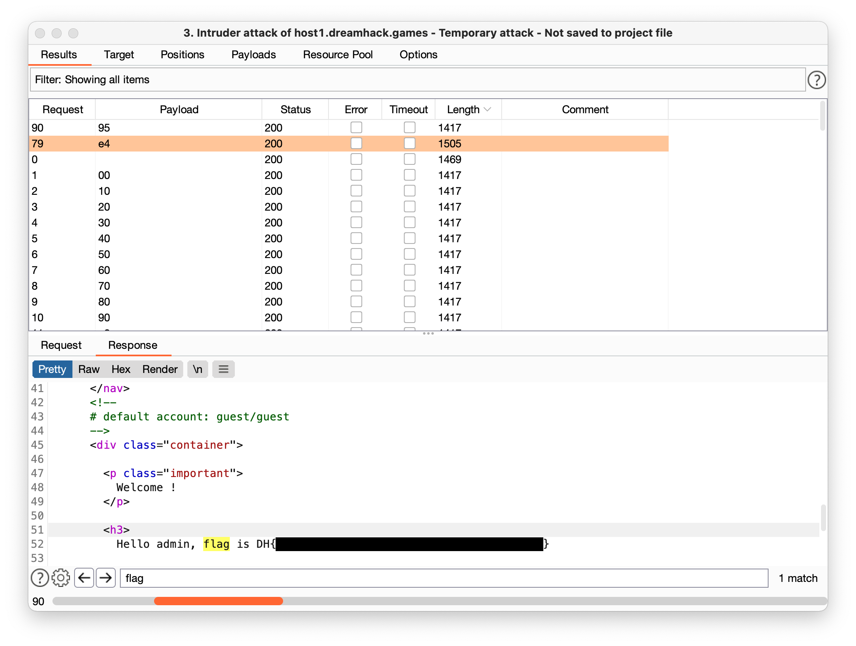Toggle Timeout checkbox for request 0
Screen dimensions: 856x646
(x=410, y=159)
